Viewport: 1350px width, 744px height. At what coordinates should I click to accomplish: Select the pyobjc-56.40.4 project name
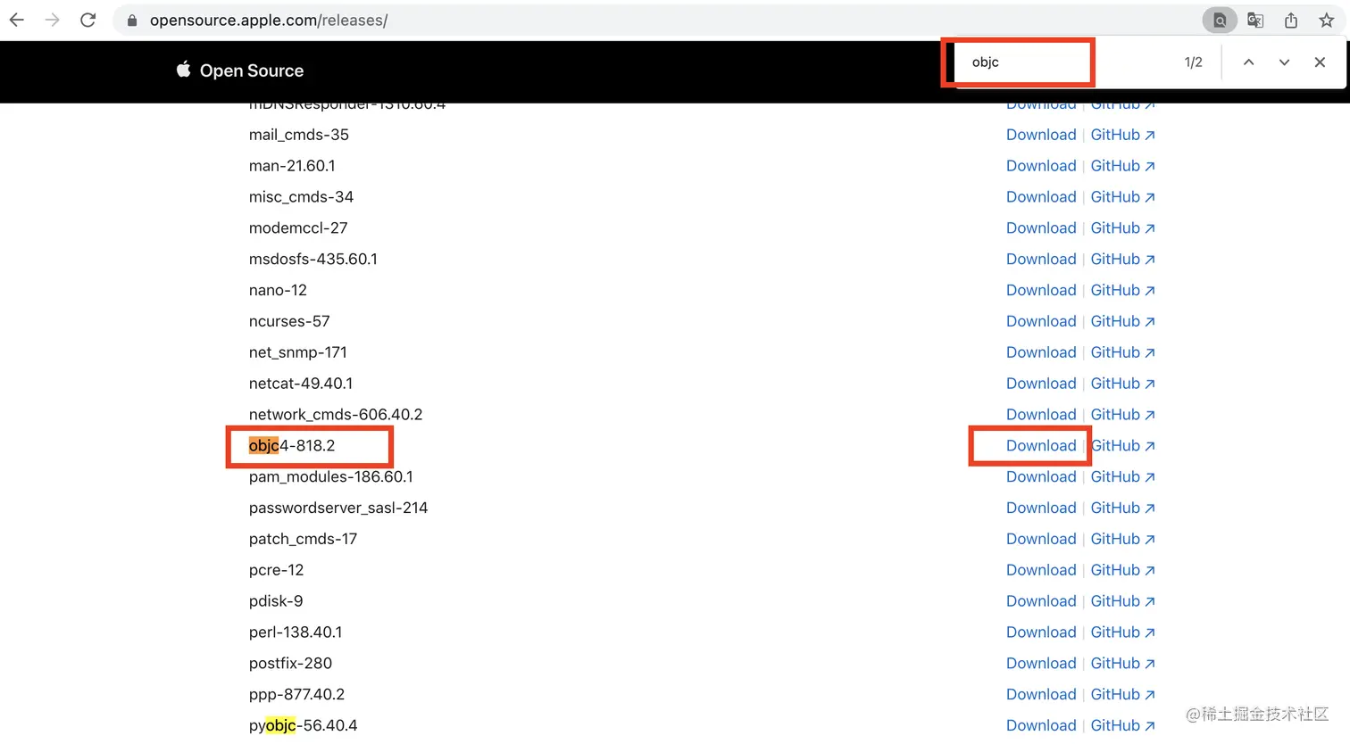pyautogui.click(x=303, y=725)
